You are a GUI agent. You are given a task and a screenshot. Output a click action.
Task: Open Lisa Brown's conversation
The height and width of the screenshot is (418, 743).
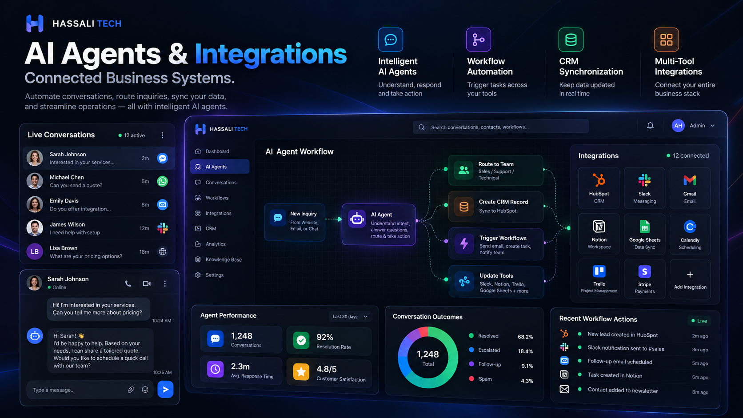click(x=98, y=252)
